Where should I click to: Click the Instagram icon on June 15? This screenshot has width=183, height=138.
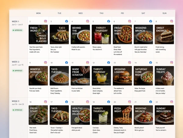coord(171,63)
